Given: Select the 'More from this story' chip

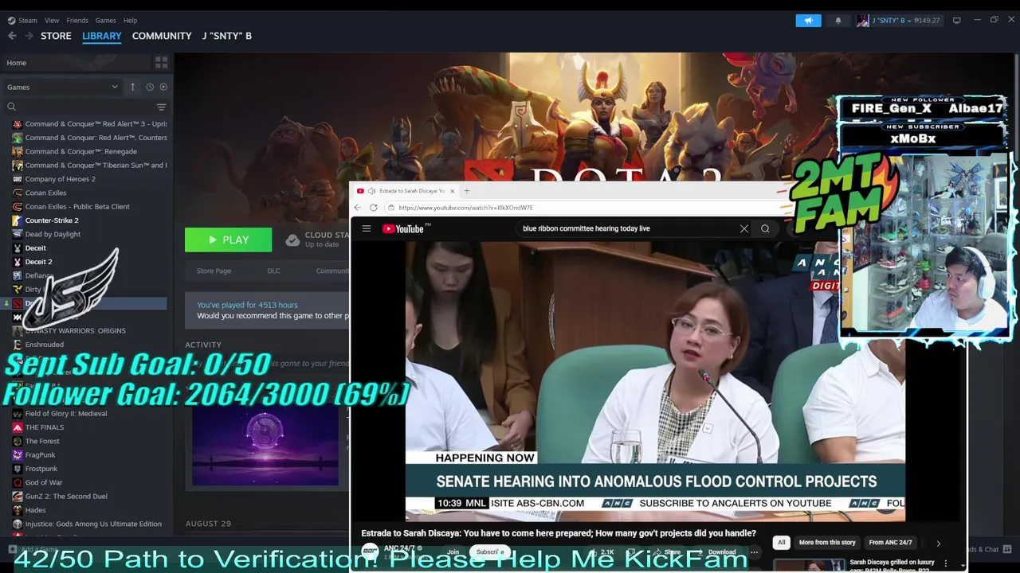Looking at the screenshot, I should (827, 543).
